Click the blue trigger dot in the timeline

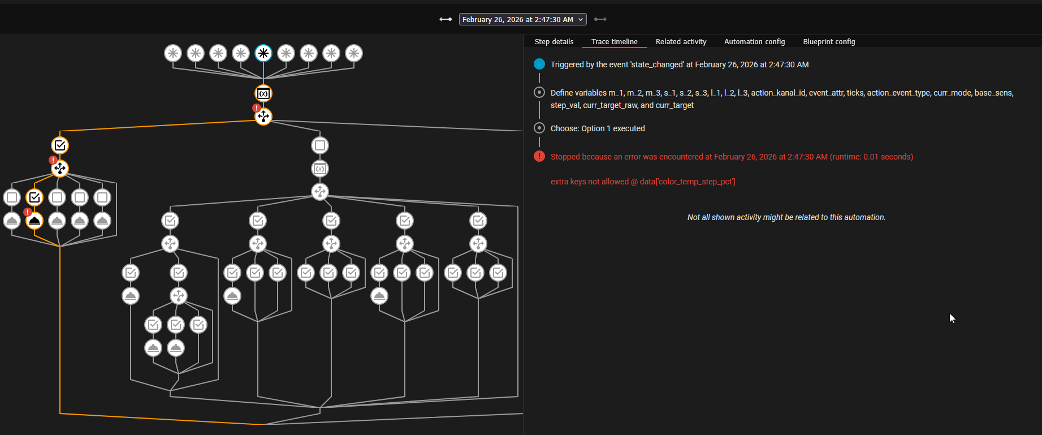539,64
